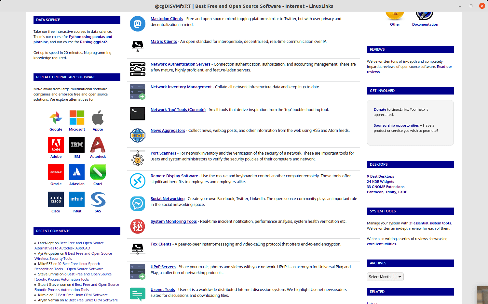Click the excellent utilities link
This screenshot has height=304, width=488.
(382, 244)
